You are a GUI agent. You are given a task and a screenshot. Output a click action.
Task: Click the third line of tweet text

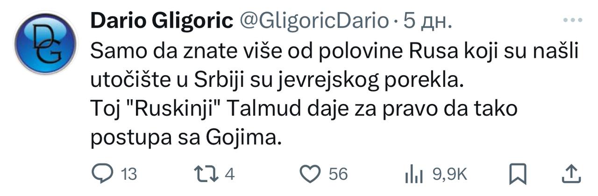[x=304, y=110]
